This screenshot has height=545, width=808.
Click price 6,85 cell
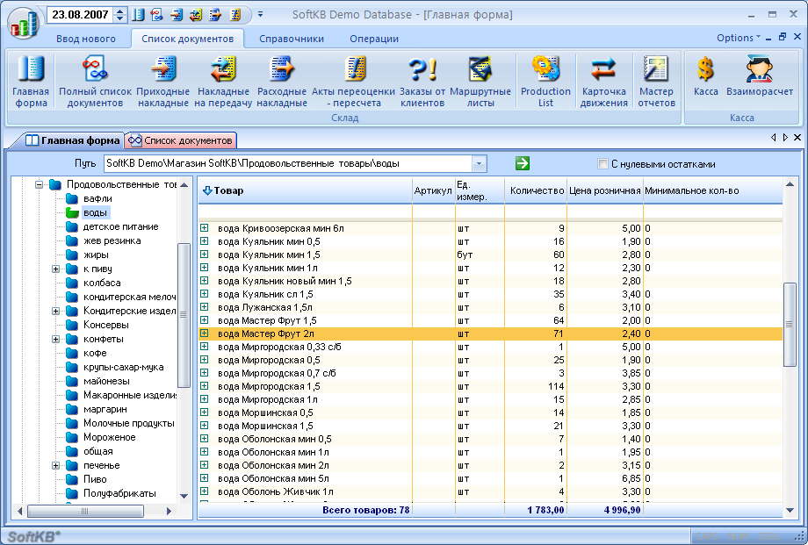pyautogui.click(x=605, y=478)
